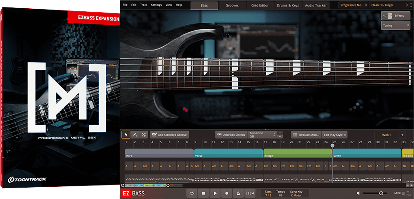Click the speaker volume icon
This screenshot has width=414, height=199.
point(358,193)
